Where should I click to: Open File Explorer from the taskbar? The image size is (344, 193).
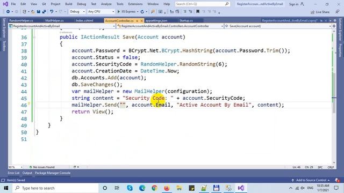(179, 188)
